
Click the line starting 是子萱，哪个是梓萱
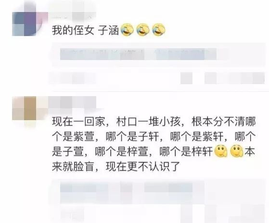click(x=154, y=152)
